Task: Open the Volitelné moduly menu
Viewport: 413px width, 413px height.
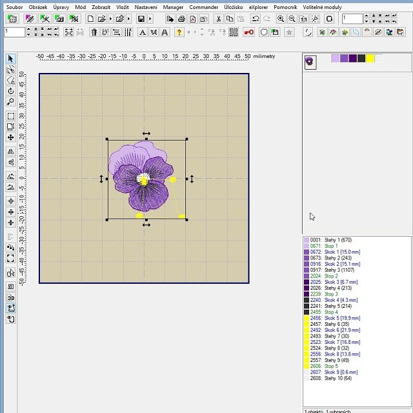Action: click(x=323, y=7)
